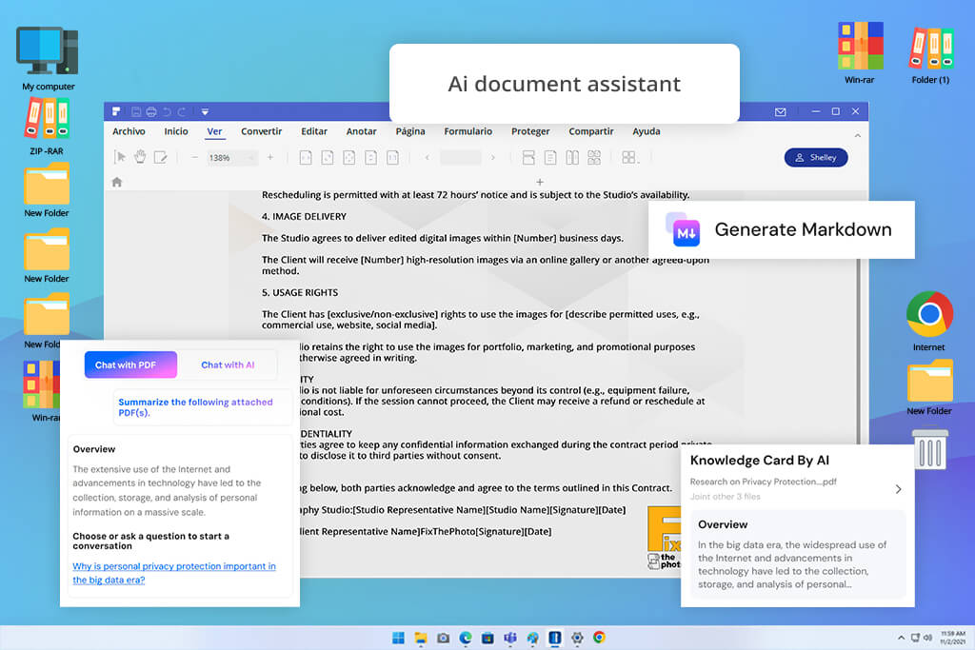Image resolution: width=975 pixels, height=650 pixels.
Task: Expand the quick access toolbar dropdown arrow
Action: click(x=205, y=112)
